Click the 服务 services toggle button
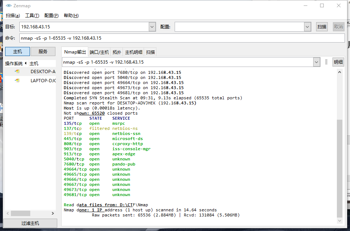 (43, 51)
